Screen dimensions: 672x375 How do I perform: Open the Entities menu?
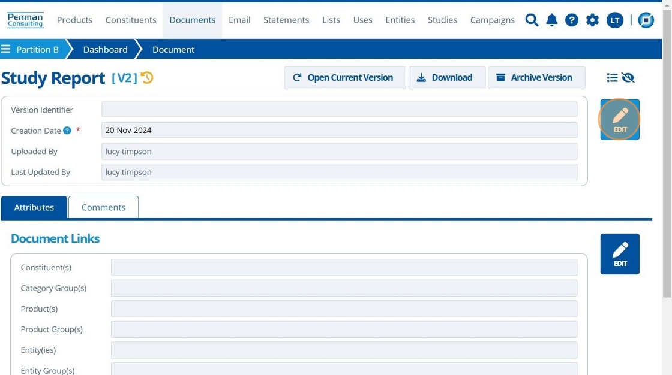pyautogui.click(x=400, y=20)
